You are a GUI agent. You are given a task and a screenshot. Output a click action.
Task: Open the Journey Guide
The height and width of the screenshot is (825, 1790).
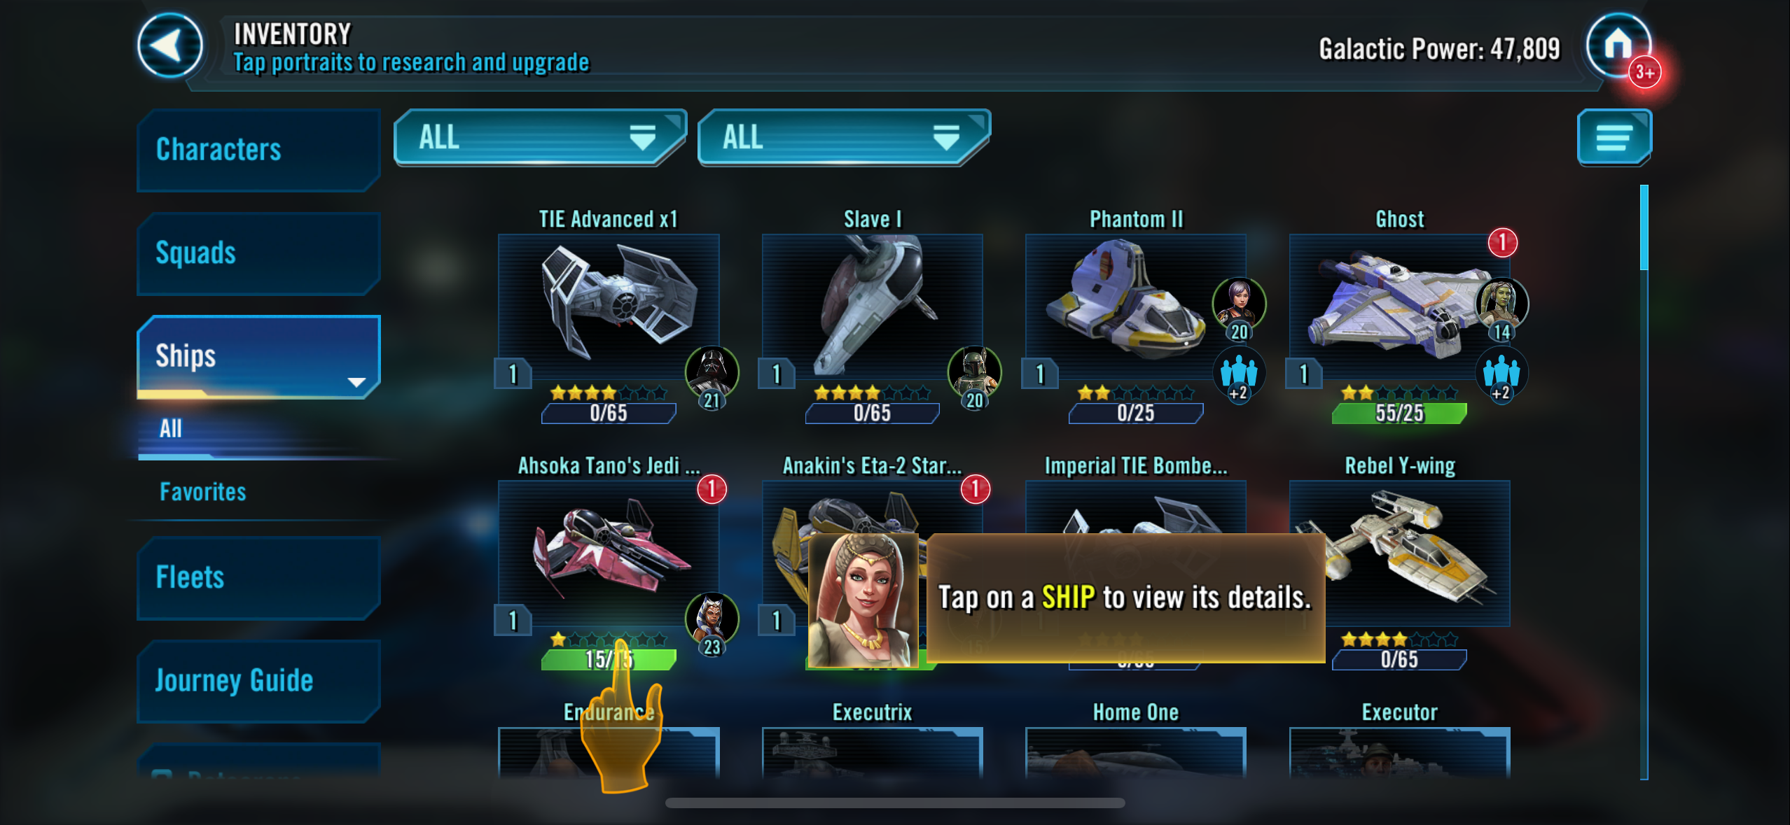click(258, 681)
